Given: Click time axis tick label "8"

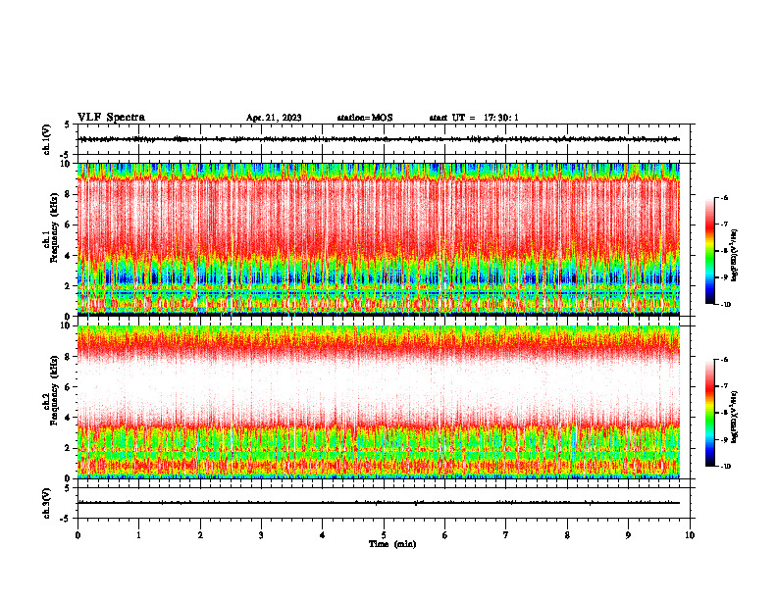Looking at the screenshot, I should [x=567, y=535].
